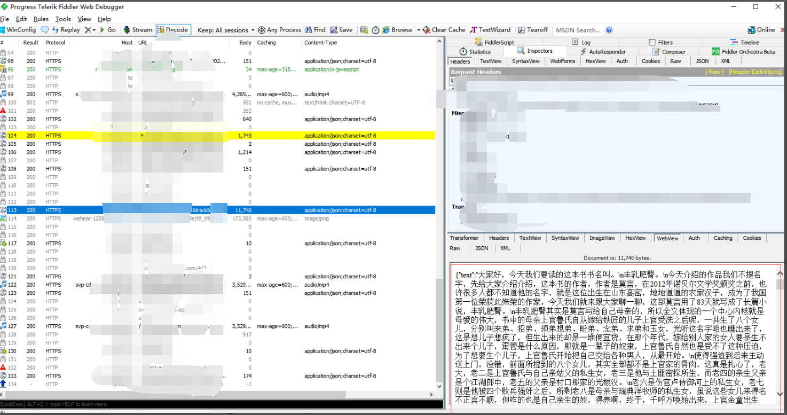Select response Transformer tab

click(464, 238)
